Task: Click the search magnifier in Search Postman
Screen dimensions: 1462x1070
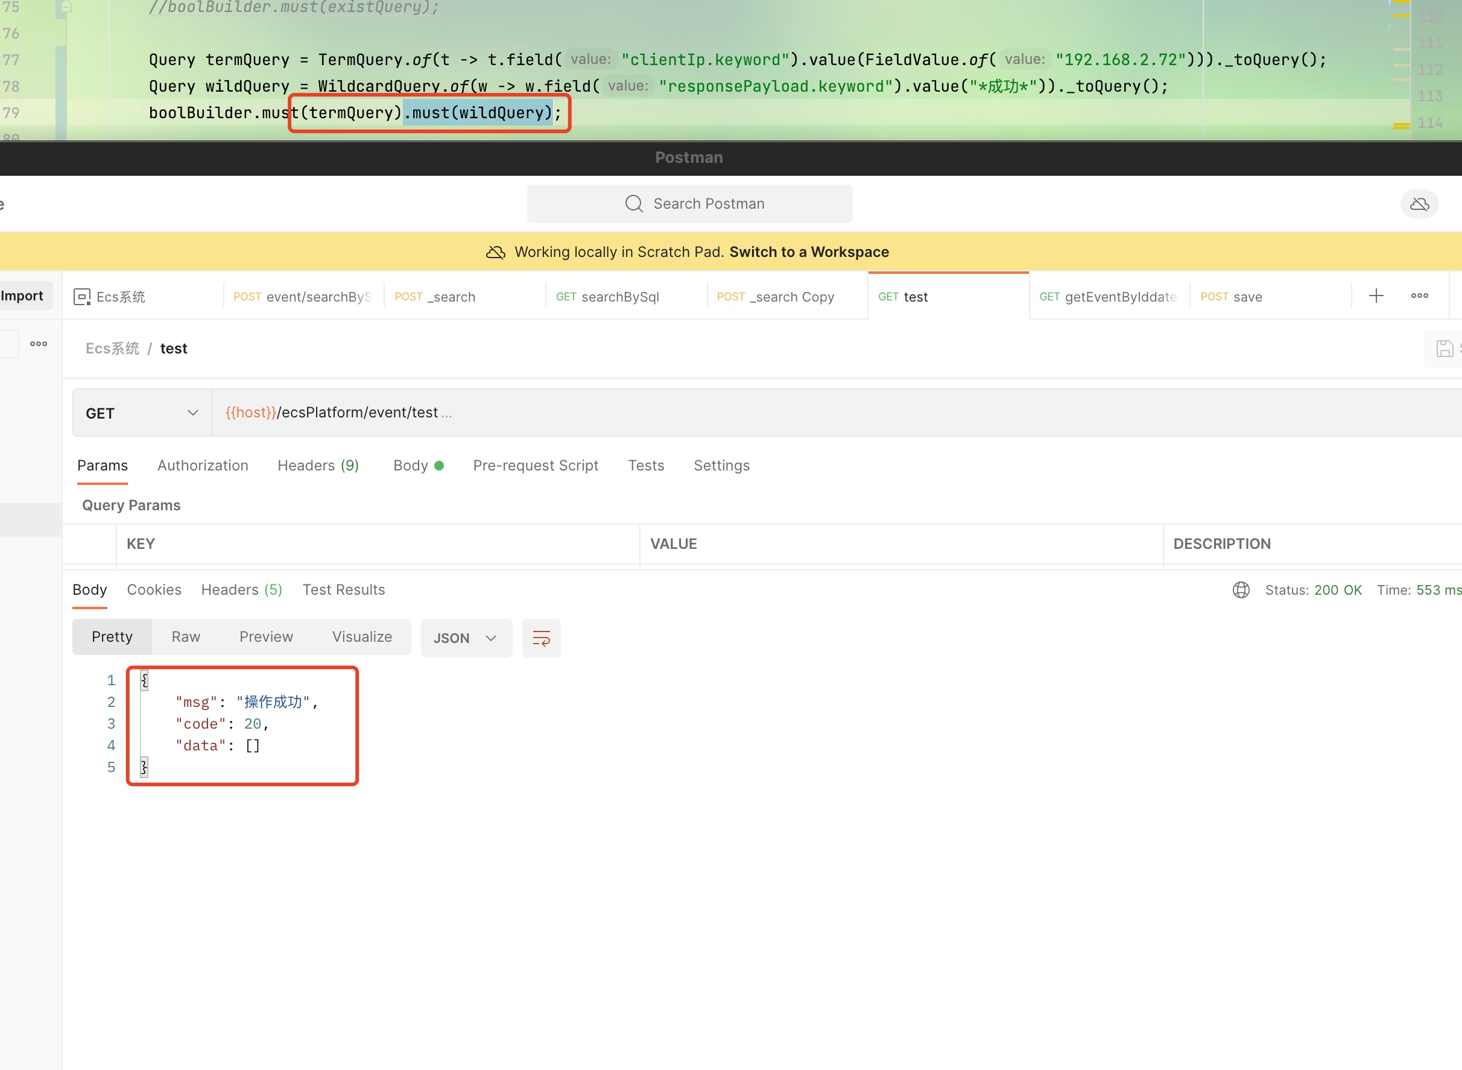Action: pyautogui.click(x=633, y=204)
